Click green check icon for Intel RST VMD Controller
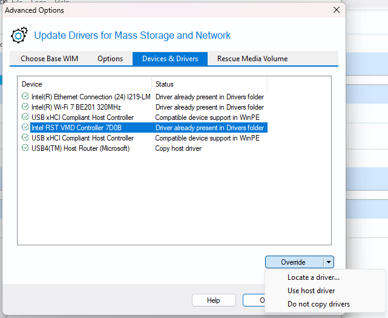 [25, 128]
